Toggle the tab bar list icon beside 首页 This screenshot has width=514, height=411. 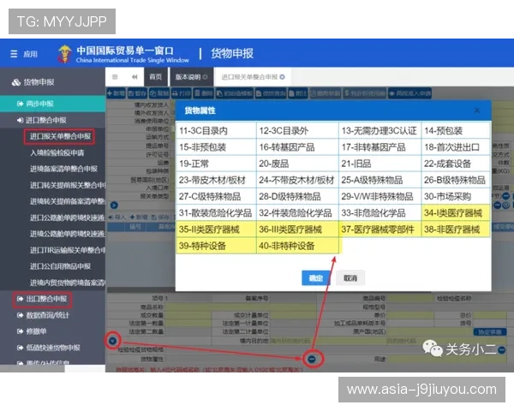tap(115, 77)
